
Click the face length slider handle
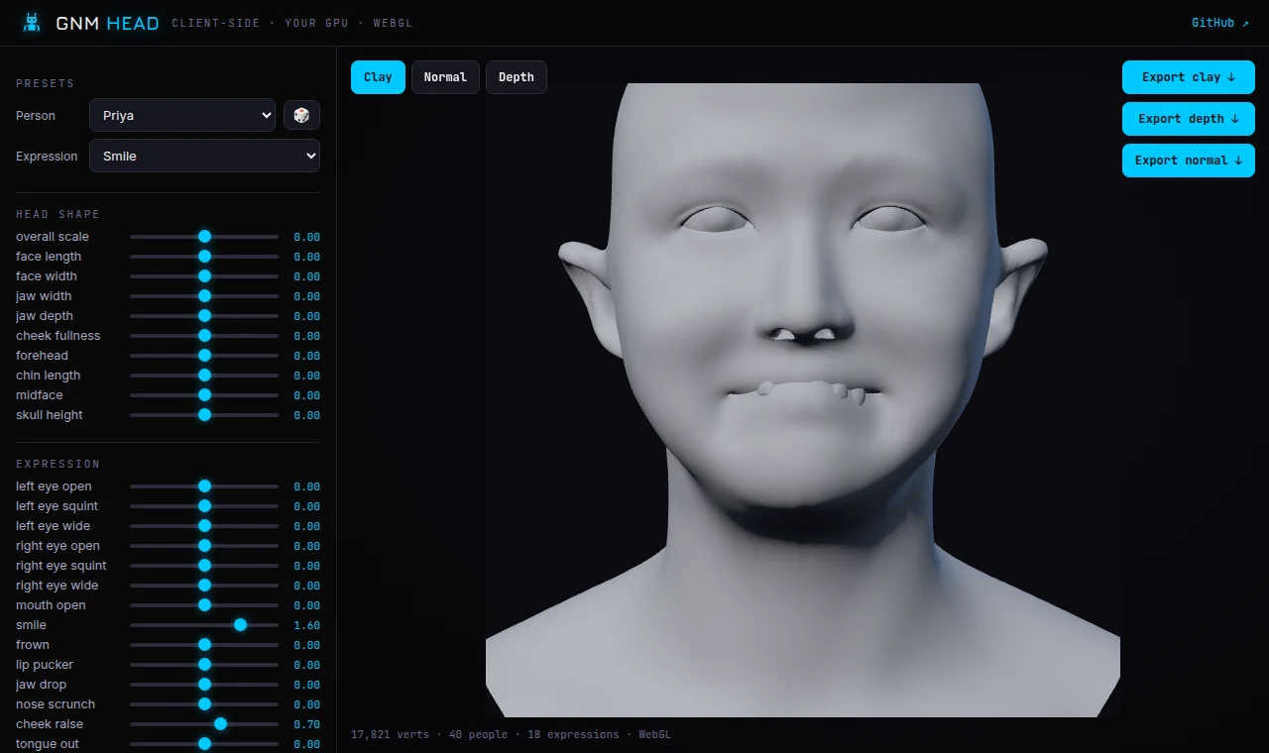point(204,257)
